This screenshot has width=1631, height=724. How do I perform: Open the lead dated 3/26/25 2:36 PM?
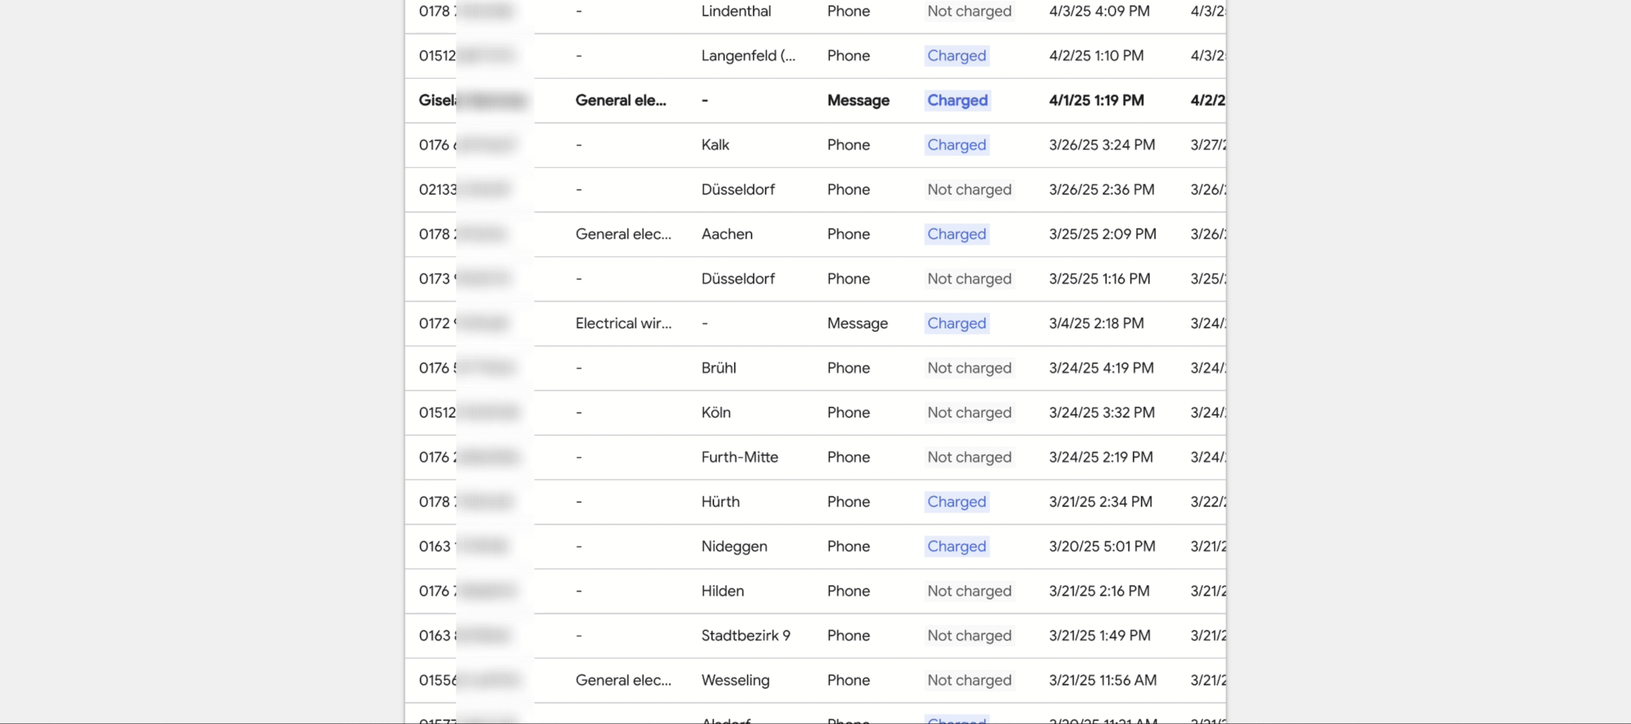pos(1101,190)
